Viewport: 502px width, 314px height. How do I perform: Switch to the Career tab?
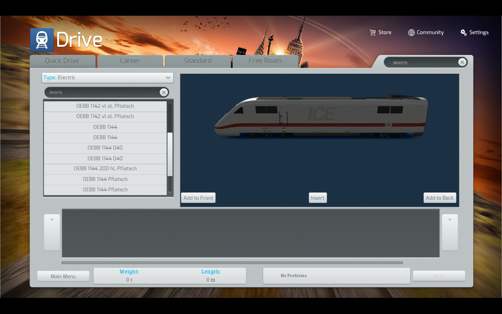(130, 61)
